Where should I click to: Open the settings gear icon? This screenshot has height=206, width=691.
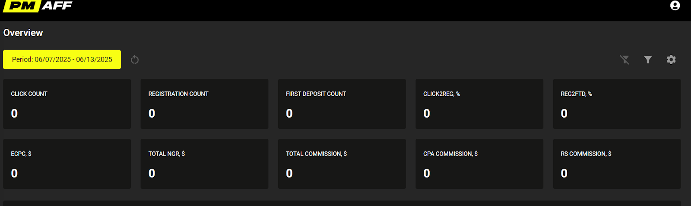tap(671, 59)
